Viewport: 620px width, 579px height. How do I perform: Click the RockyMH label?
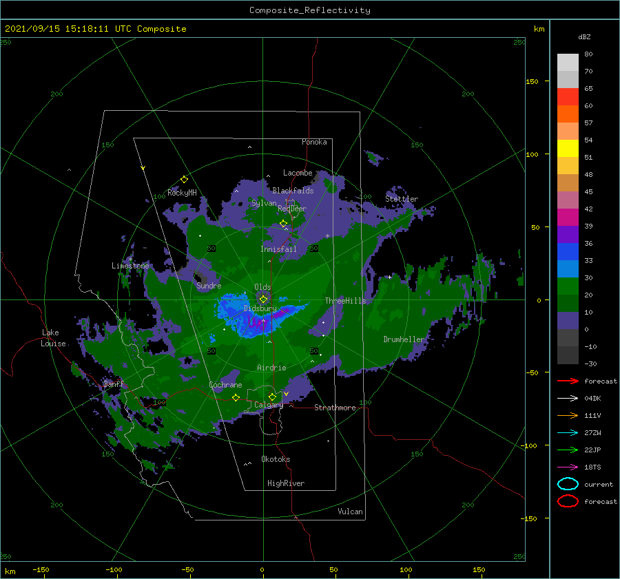tap(182, 193)
